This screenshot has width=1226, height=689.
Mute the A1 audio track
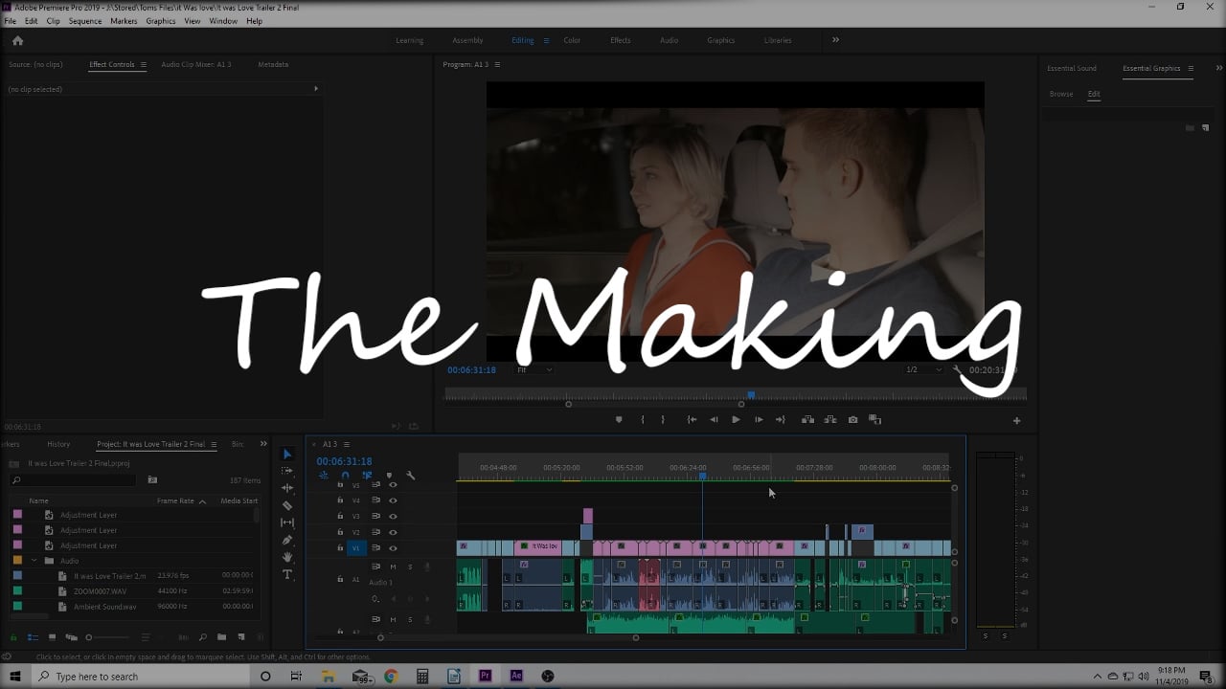point(393,567)
